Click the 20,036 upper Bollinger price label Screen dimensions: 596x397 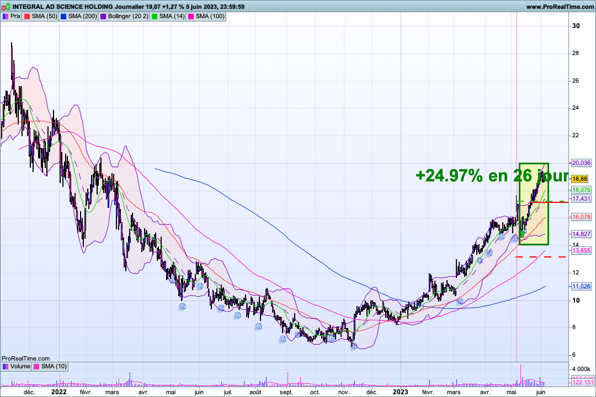(x=581, y=163)
